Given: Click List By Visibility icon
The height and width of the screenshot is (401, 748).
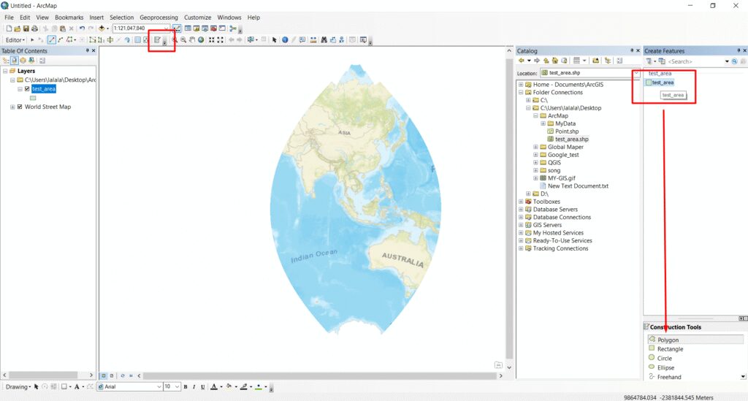Looking at the screenshot, I should pyautogui.click(x=23, y=61).
